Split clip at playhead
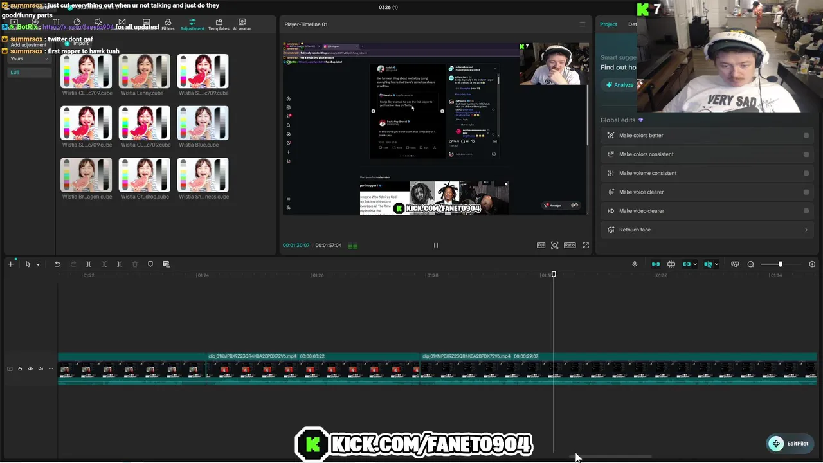 pyautogui.click(x=89, y=264)
